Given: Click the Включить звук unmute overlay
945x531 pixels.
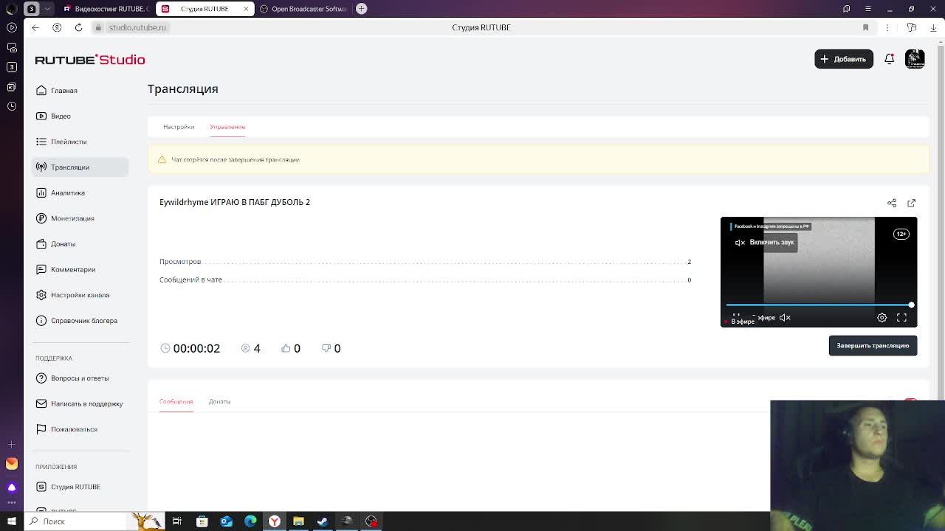Looking at the screenshot, I should [764, 243].
